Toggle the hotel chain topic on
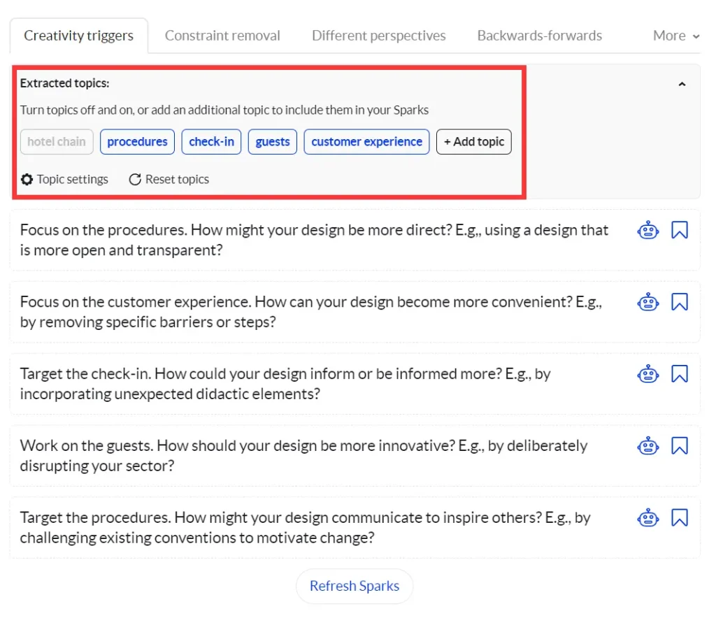 click(x=57, y=142)
